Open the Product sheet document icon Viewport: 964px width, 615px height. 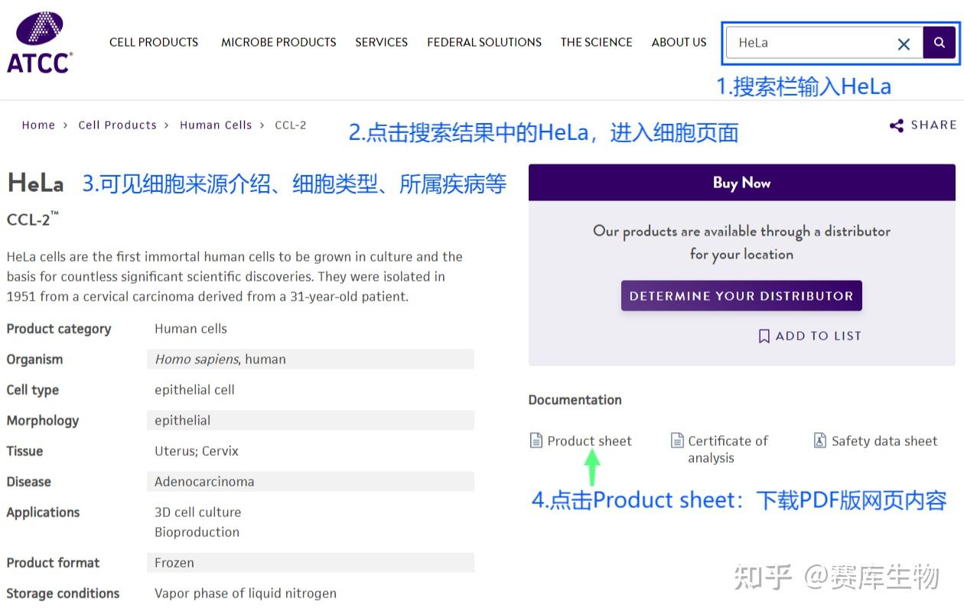tap(536, 440)
